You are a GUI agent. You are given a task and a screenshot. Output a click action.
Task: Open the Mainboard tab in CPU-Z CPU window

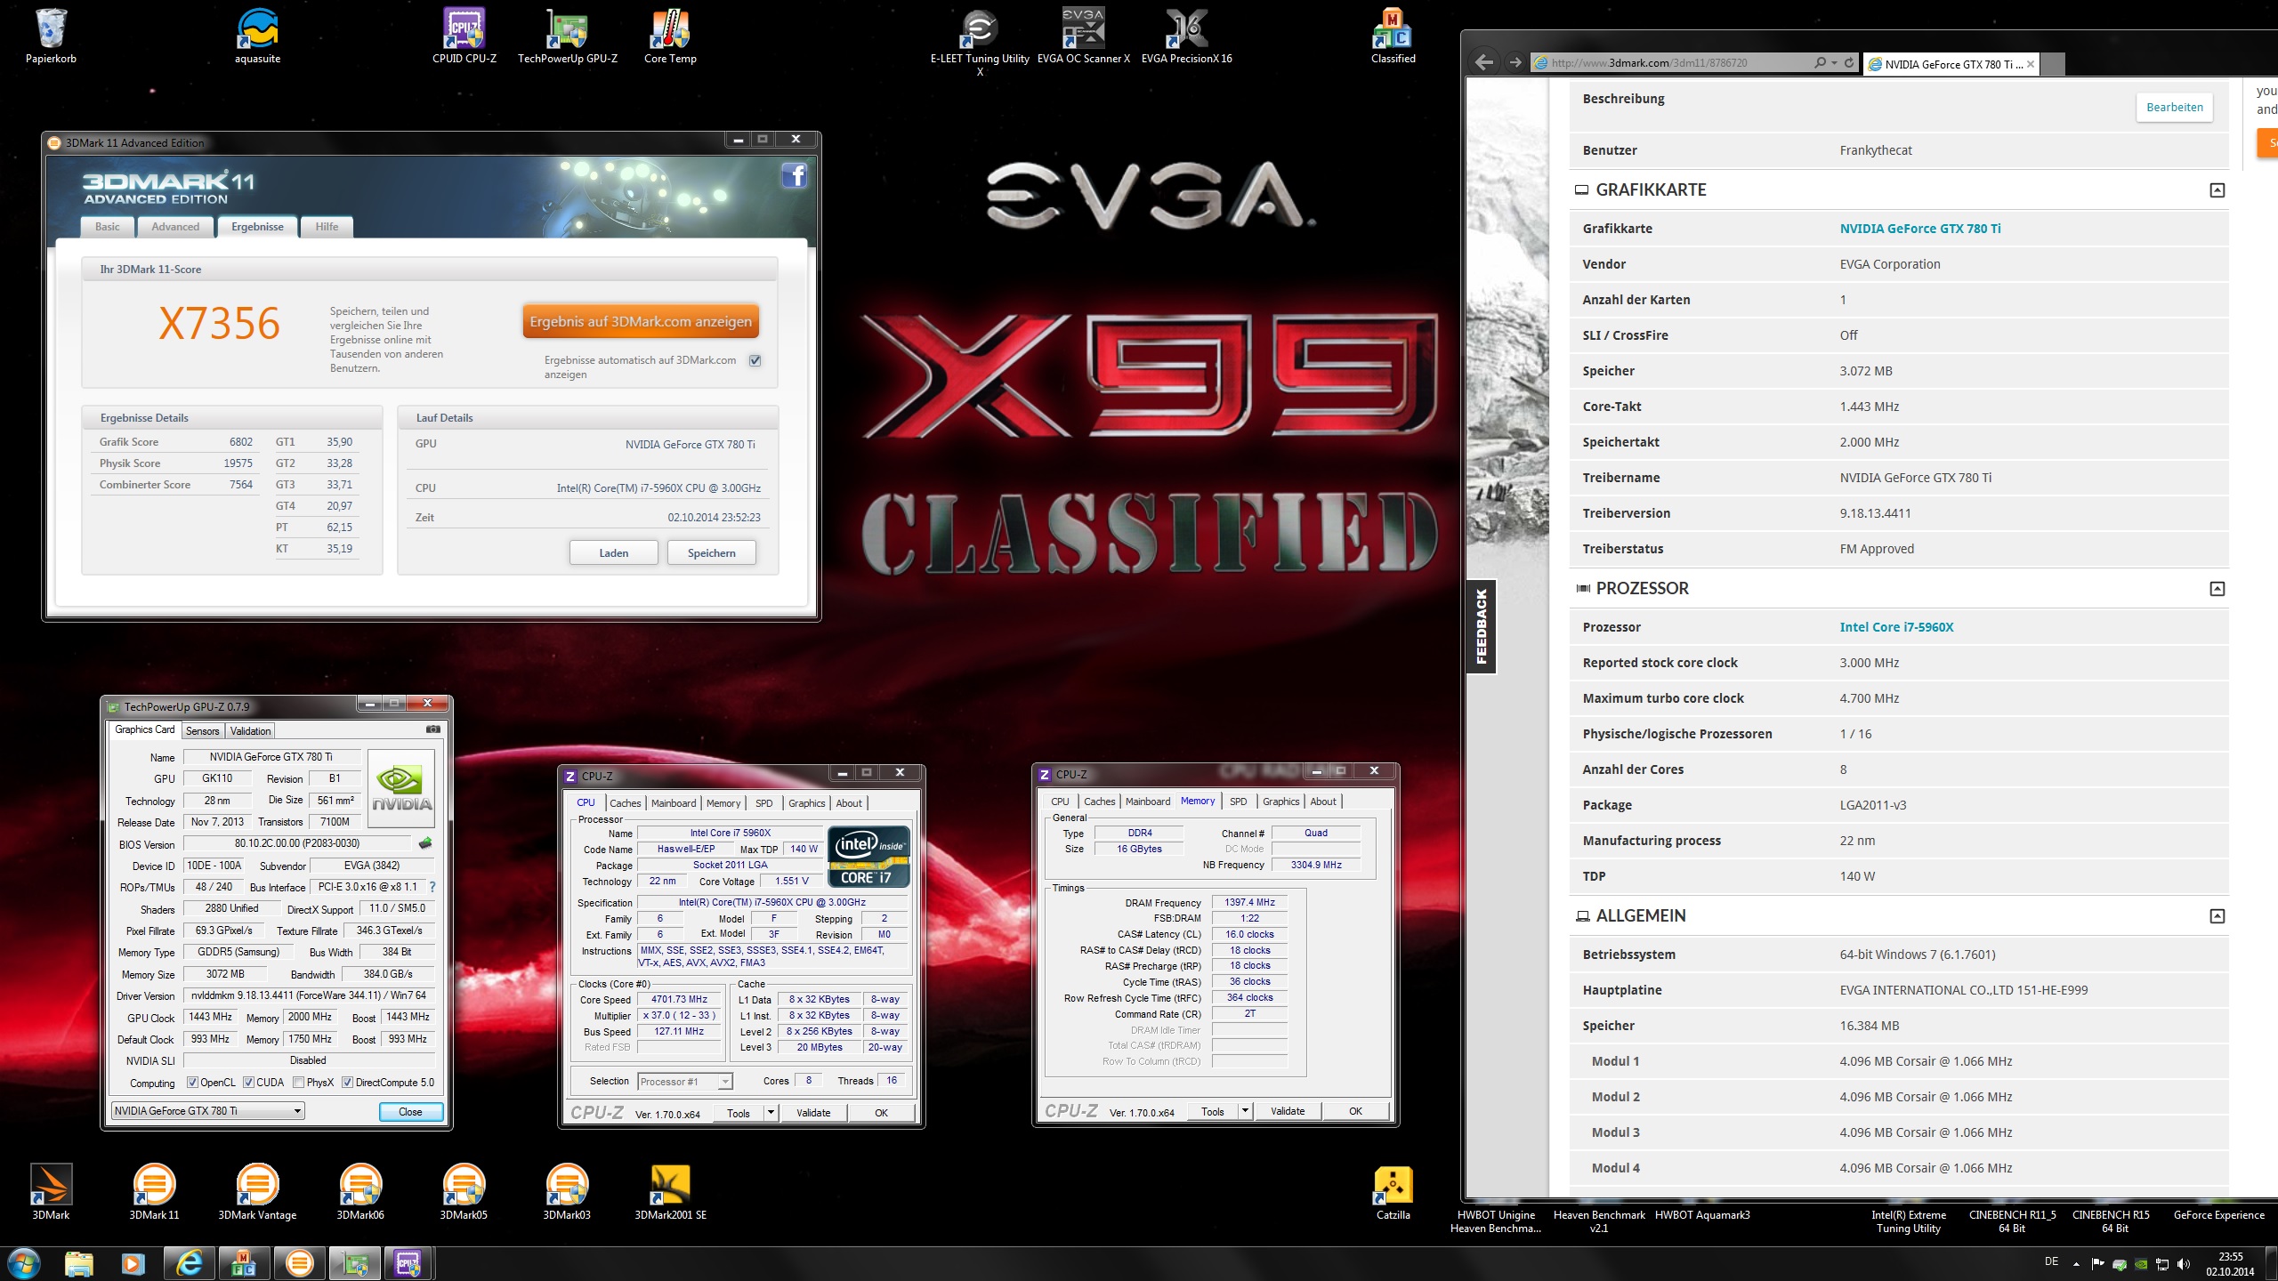coord(673,802)
